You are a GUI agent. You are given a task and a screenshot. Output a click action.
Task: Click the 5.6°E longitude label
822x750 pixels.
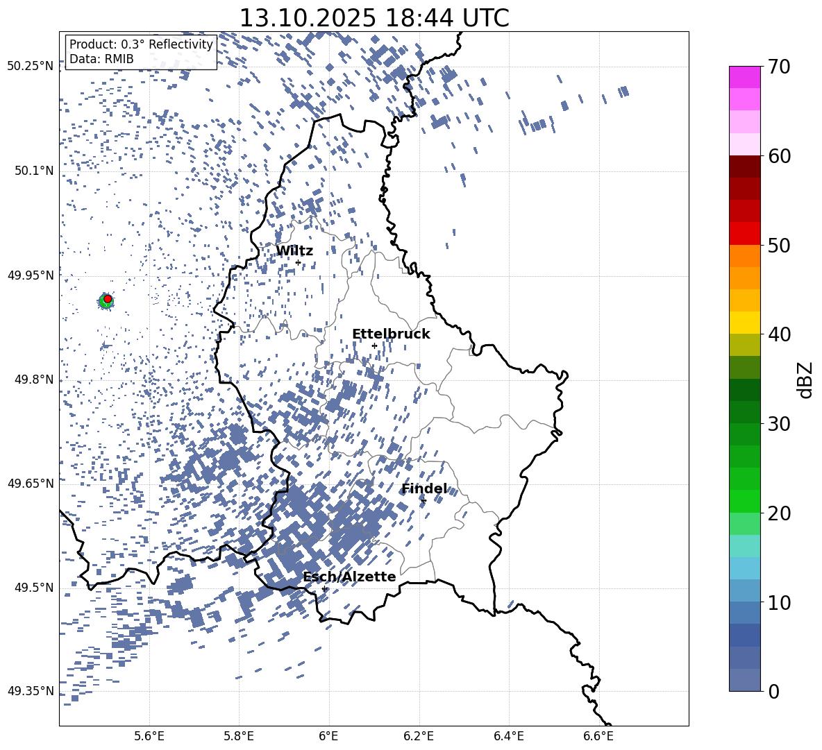click(x=149, y=736)
